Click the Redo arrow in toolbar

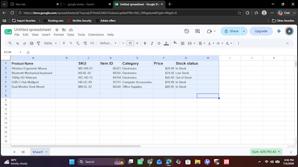tap(25, 43)
